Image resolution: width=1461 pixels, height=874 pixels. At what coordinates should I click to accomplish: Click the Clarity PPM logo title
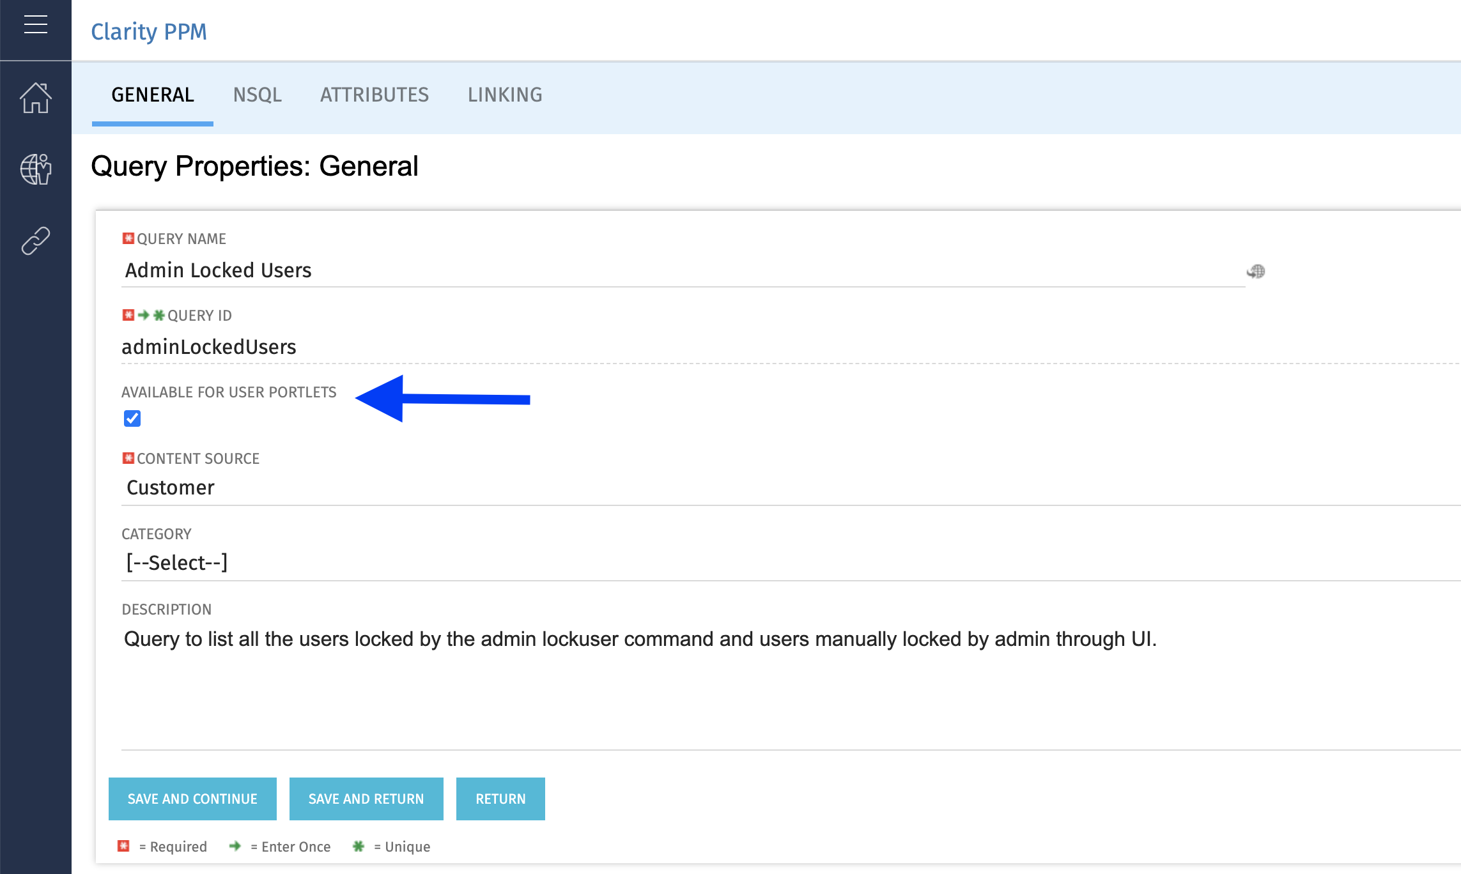tap(149, 31)
